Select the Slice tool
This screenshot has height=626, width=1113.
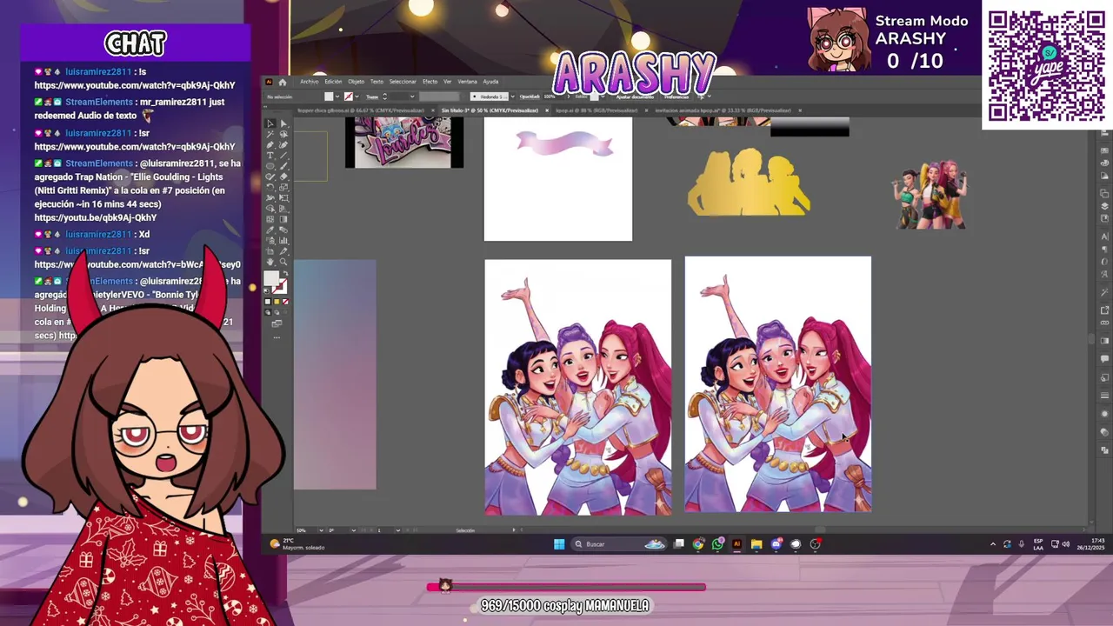[283, 251]
